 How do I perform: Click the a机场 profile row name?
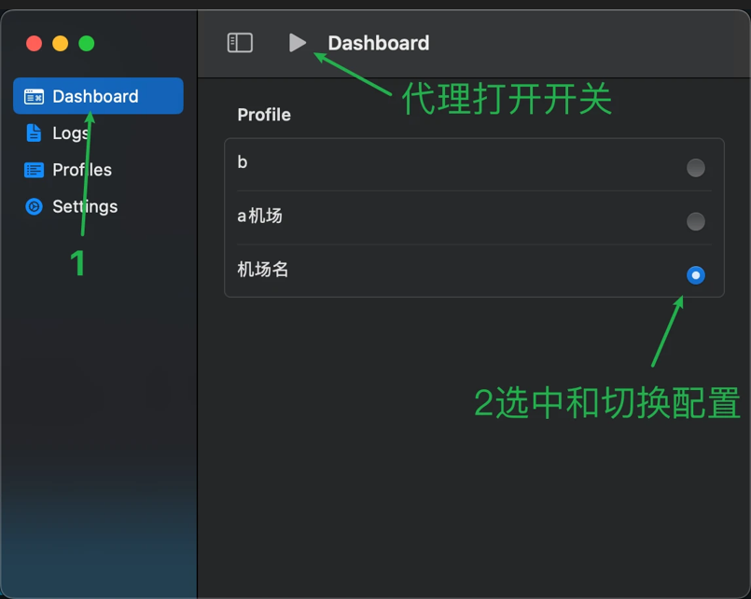259,216
